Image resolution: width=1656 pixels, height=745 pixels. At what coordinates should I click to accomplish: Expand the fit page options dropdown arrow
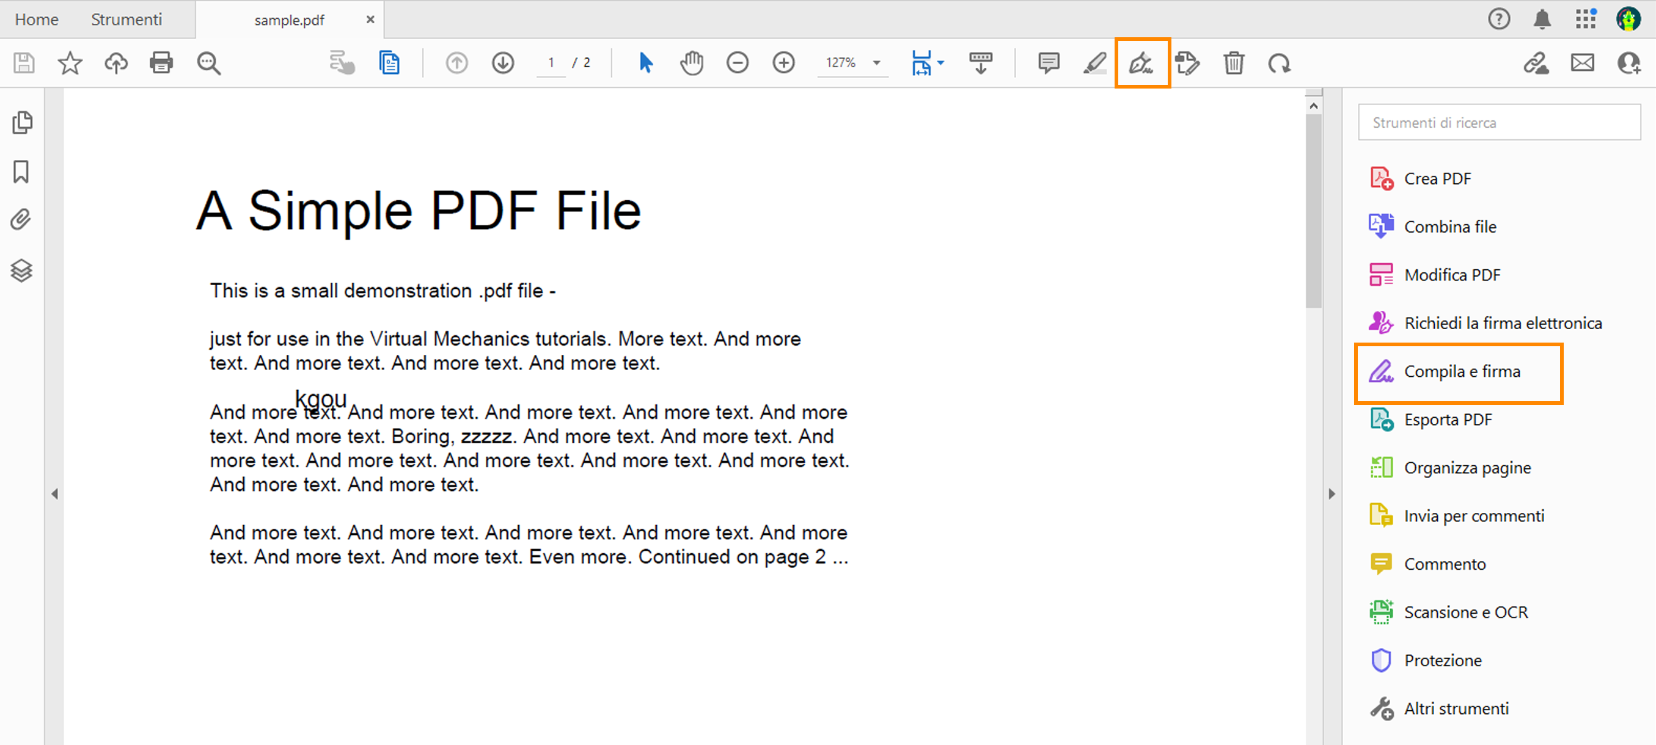click(x=941, y=63)
